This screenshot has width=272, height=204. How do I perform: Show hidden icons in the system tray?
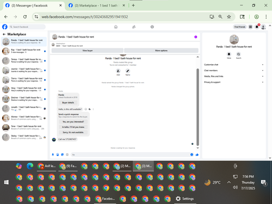point(229,182)
